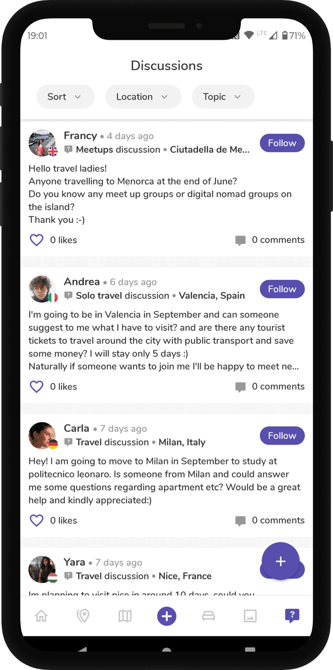Viewport: 333px width, 670px height.
Task: Tap the accommodation icon in bottom bar
Action: (208, 616)
